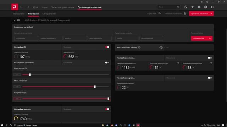Collapse the AMD Radeon RX 6600 section chevron

[14, 20]
